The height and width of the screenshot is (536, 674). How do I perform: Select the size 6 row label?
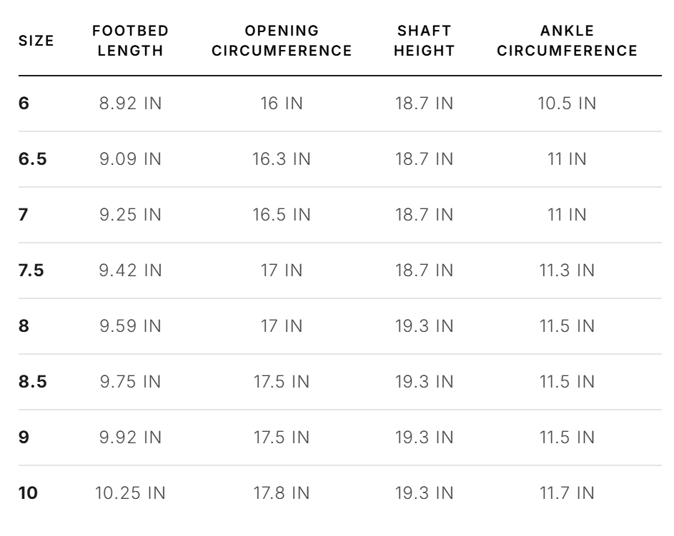[24, 103]
